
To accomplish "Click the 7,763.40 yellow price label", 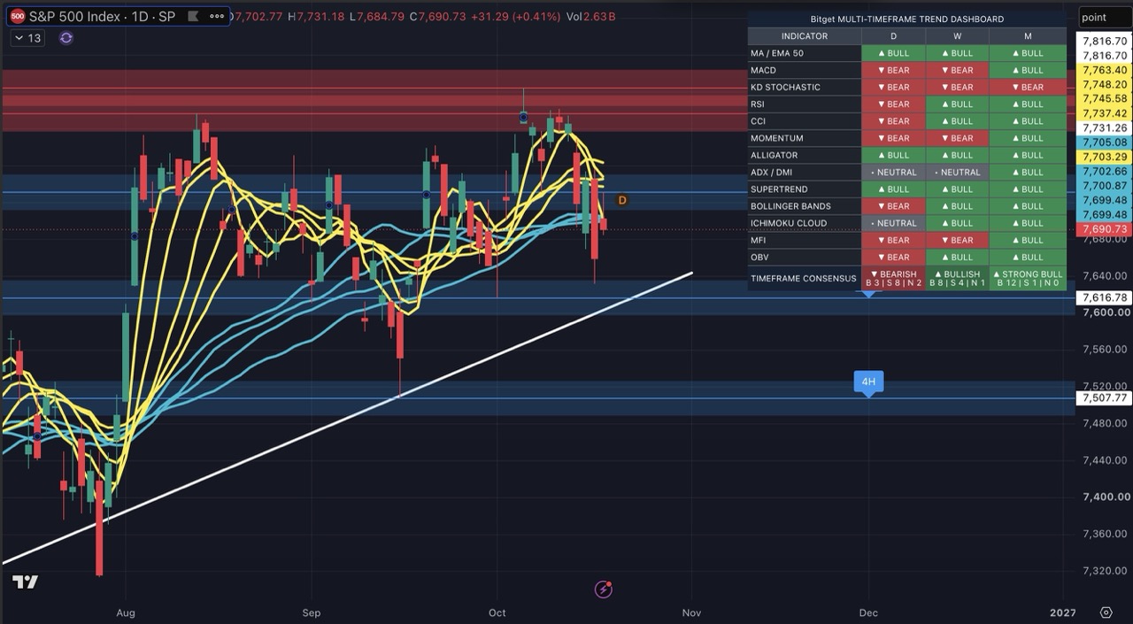I will pos(1104,70).
